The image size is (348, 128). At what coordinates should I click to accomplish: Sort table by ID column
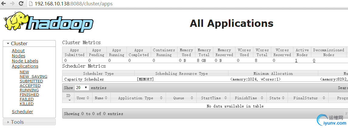click(68, 97)
